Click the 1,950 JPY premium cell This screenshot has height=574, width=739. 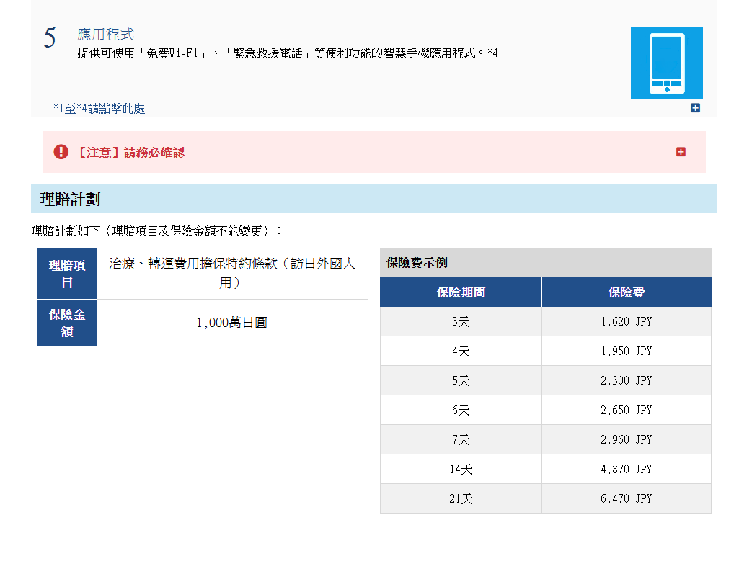[x=626, y=351]
